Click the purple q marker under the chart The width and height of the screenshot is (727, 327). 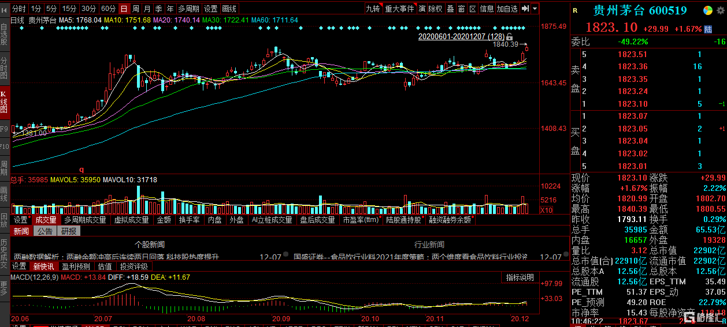click(x=81, y=170)
